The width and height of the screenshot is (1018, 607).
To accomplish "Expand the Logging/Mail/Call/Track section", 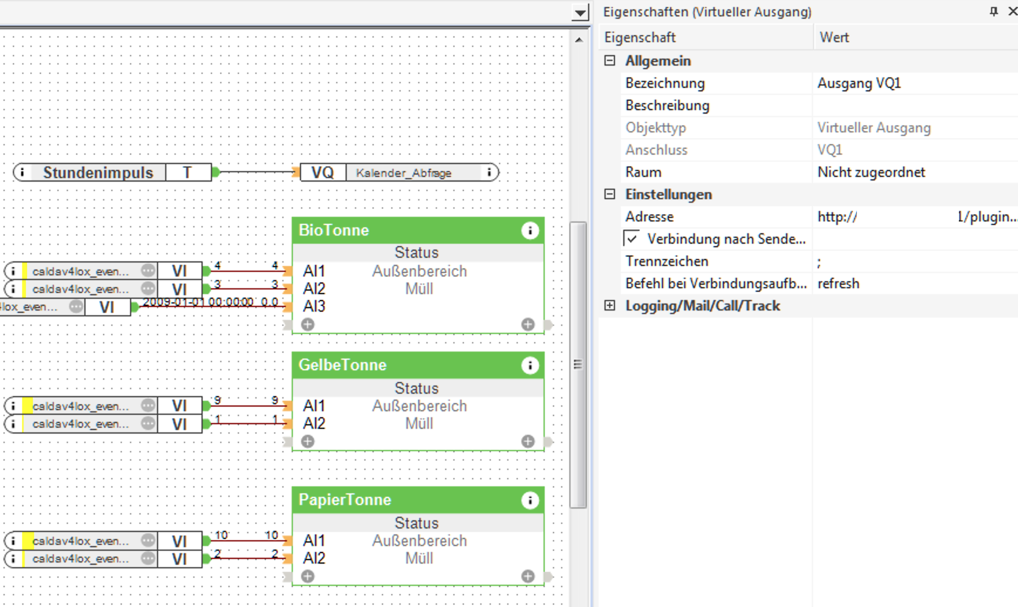I will click(x=610, y=305).
